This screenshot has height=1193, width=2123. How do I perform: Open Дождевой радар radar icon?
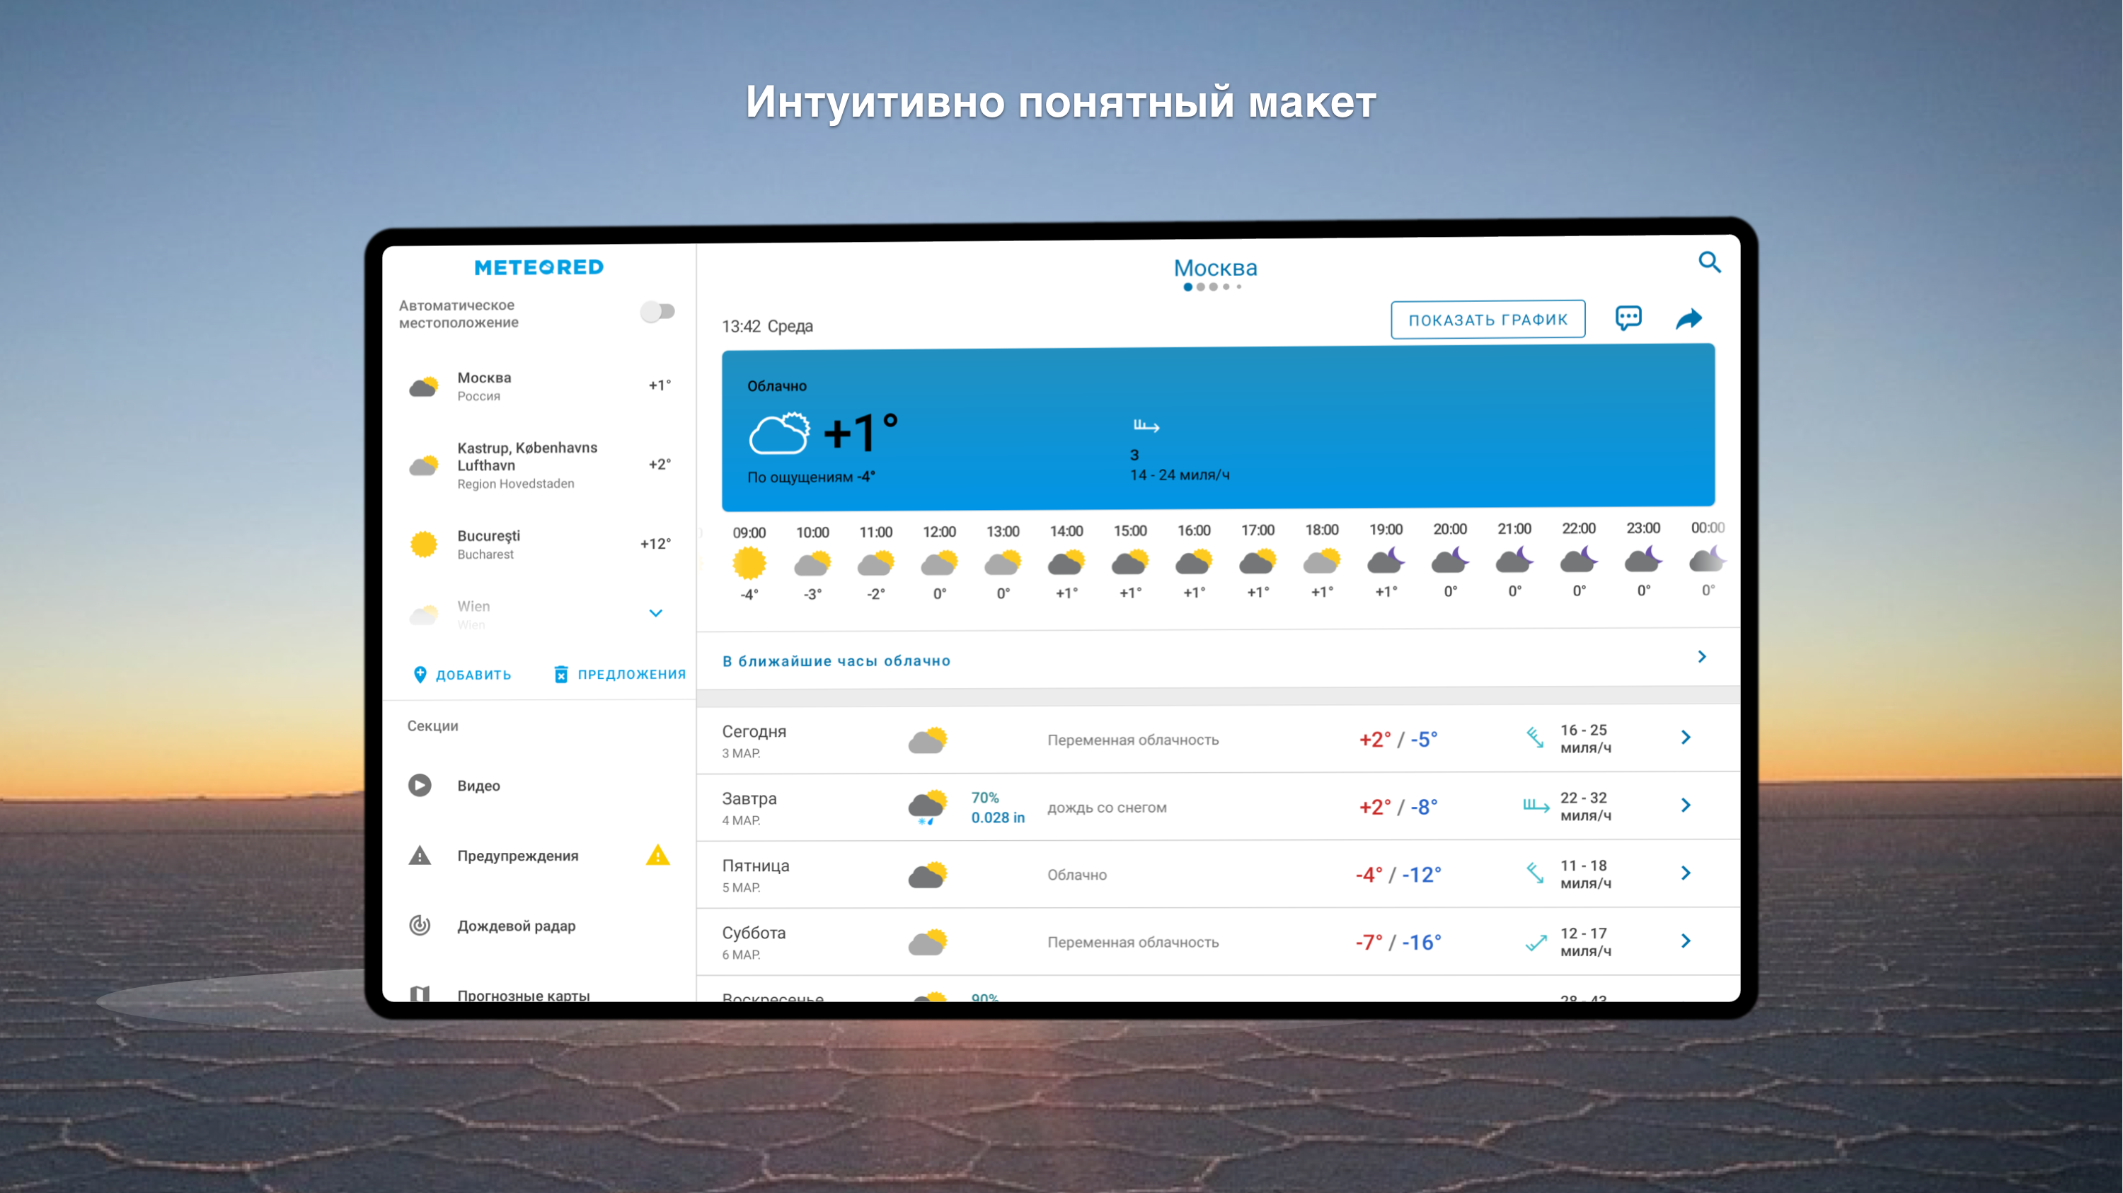[420, 926]
